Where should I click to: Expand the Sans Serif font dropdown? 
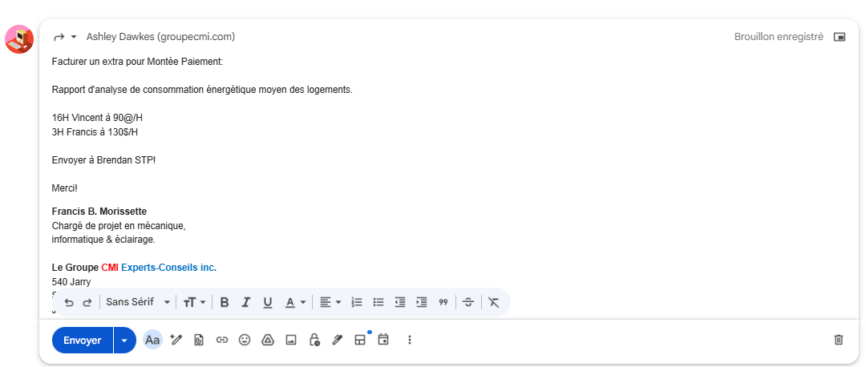point(139,302)
